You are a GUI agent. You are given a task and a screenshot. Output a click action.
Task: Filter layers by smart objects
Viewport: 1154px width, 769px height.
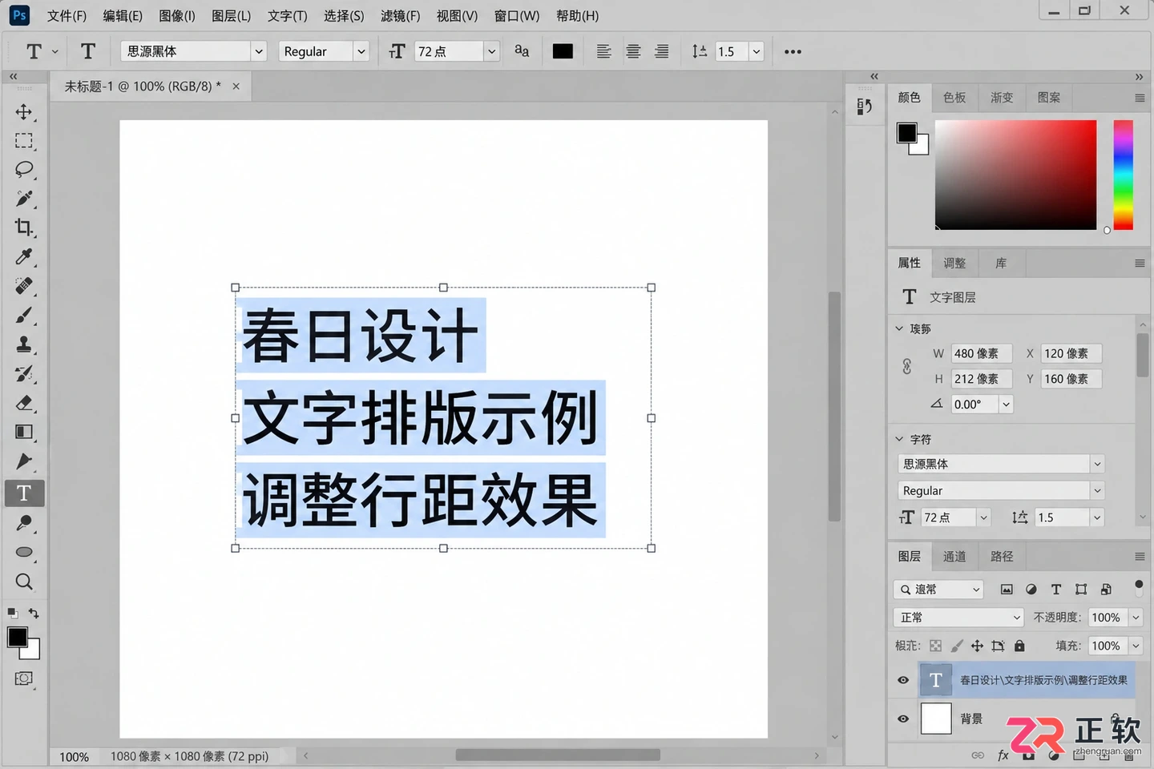[1106, 590]
